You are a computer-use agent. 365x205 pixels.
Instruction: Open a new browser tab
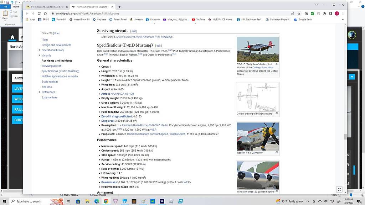(119, 7)
